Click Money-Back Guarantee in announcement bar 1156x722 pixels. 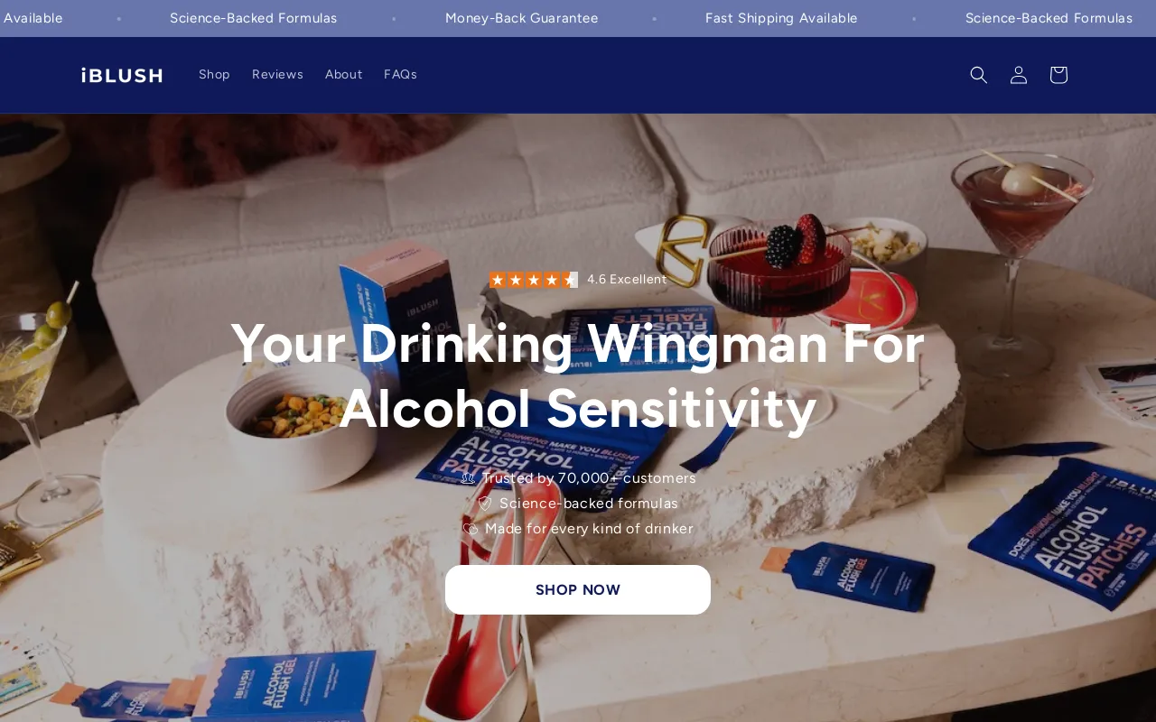pos(522,18)
